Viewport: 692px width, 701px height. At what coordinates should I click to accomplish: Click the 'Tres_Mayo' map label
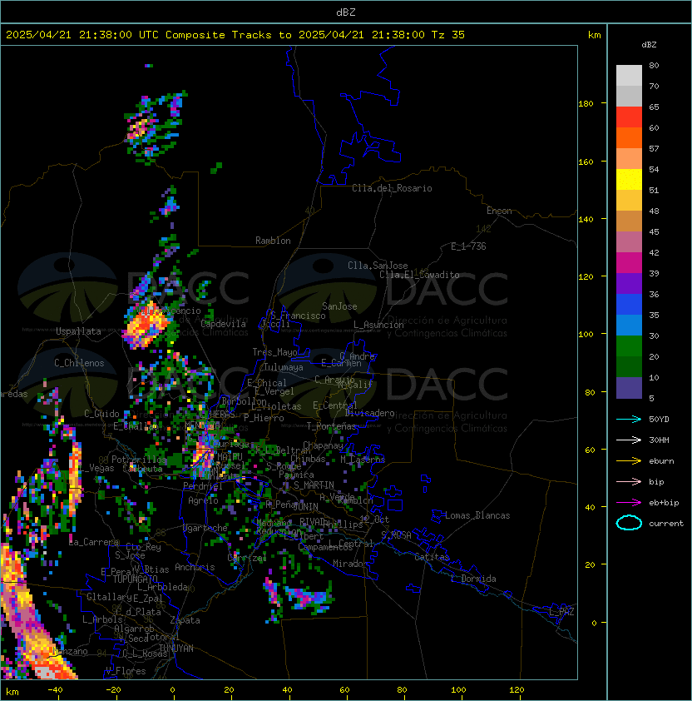274,352
